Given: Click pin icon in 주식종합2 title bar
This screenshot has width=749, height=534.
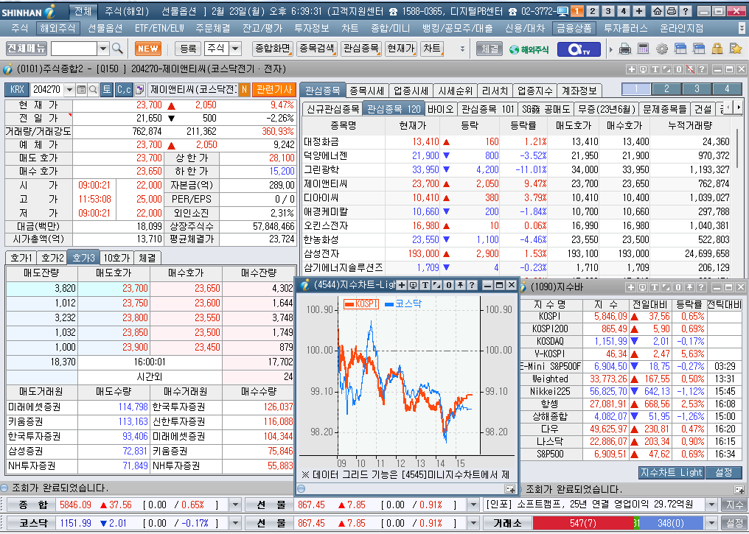Looking at the screenshot, I should 690,70.
